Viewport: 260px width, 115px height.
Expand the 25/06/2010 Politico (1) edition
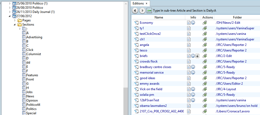[x=10, y=3]
